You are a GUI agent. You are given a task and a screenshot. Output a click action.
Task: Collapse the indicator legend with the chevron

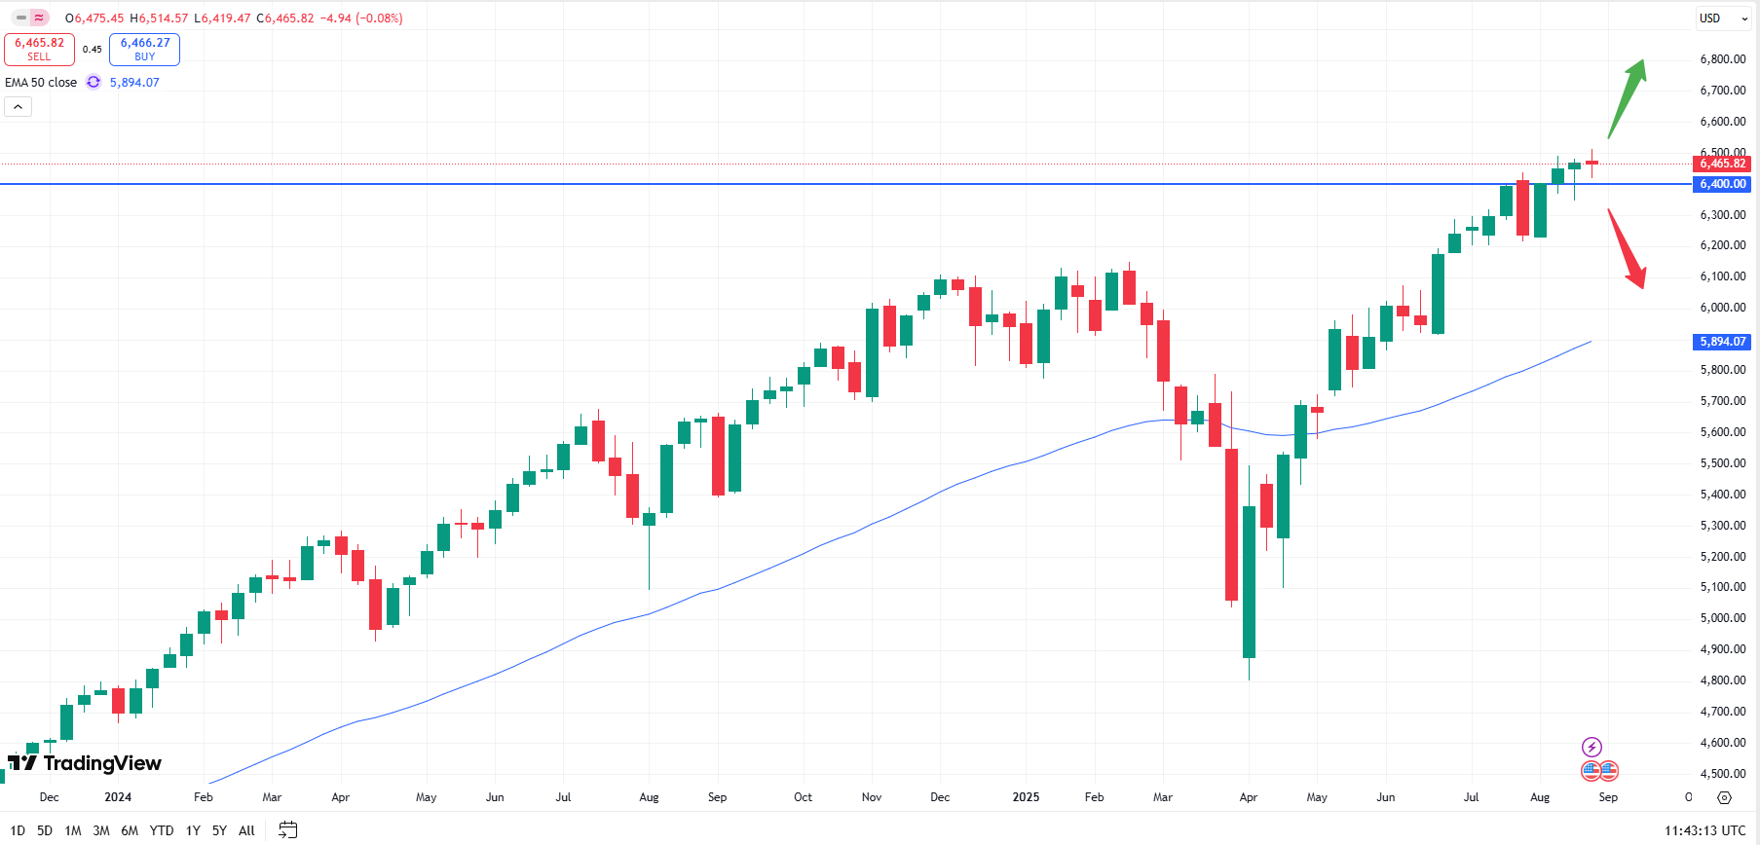(19, 107)
